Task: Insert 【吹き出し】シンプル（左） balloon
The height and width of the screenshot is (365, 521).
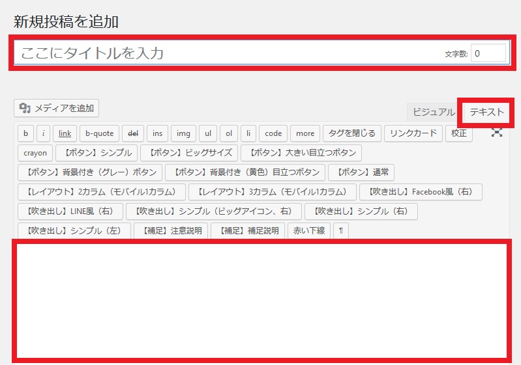Action: click(x=74, y=231)
